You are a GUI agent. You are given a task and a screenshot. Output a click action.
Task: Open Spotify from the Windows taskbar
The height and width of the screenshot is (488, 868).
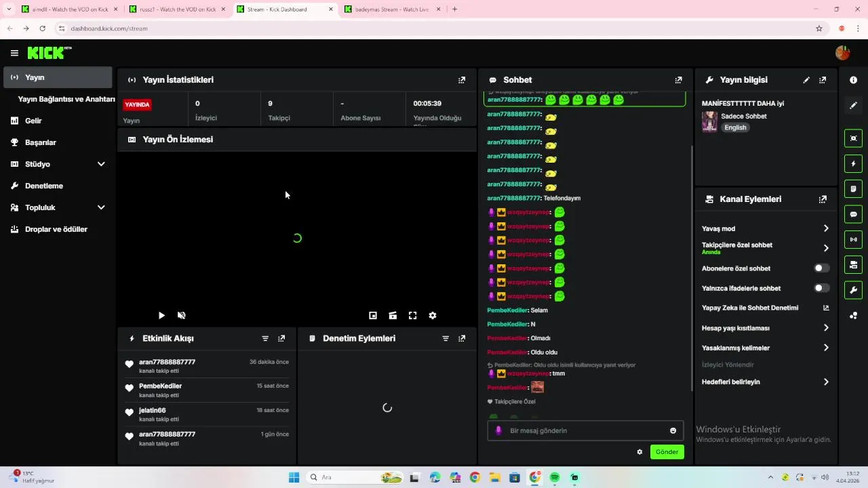[555, 477]
